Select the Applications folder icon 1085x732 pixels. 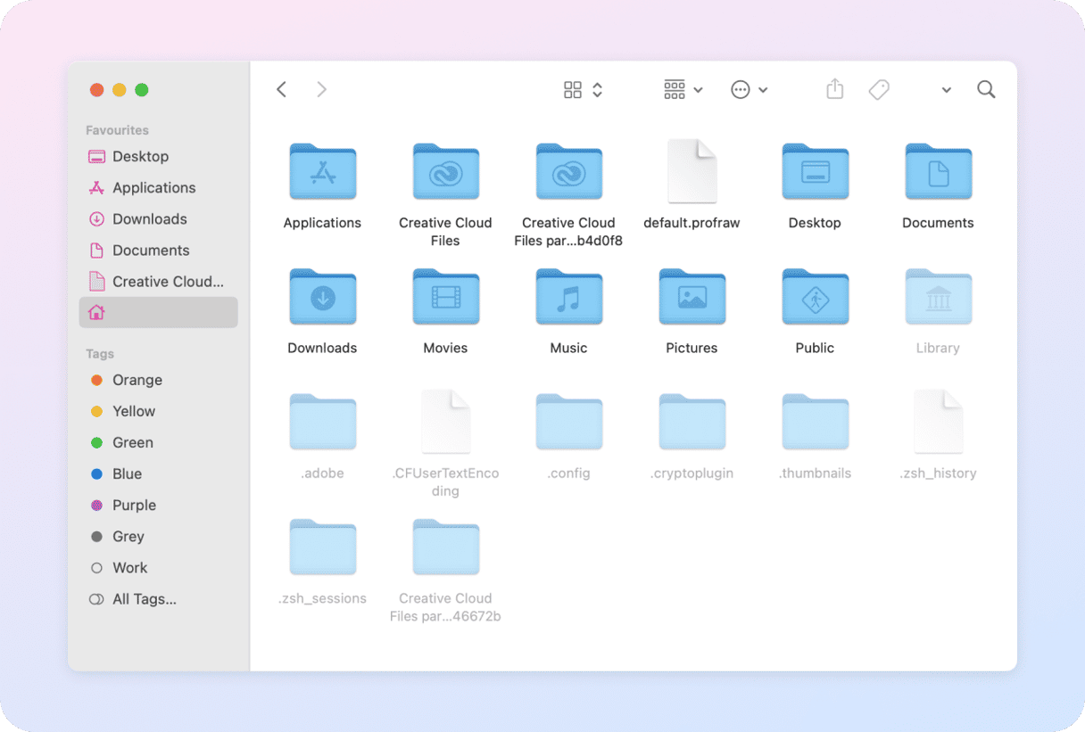click(322, 172)
